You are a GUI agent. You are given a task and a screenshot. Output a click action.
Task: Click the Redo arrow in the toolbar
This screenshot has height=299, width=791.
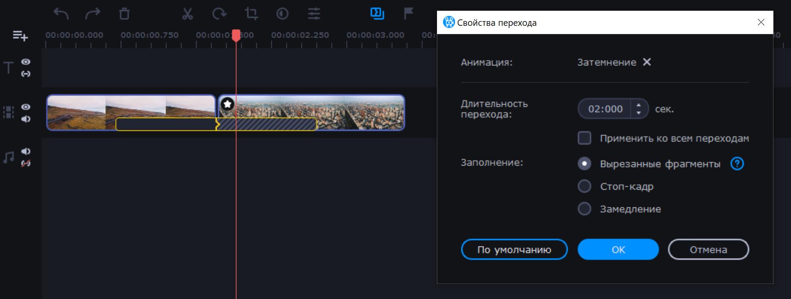[x=92, y=14]
